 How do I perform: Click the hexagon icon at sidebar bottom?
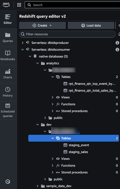click(x=8, y=182)
